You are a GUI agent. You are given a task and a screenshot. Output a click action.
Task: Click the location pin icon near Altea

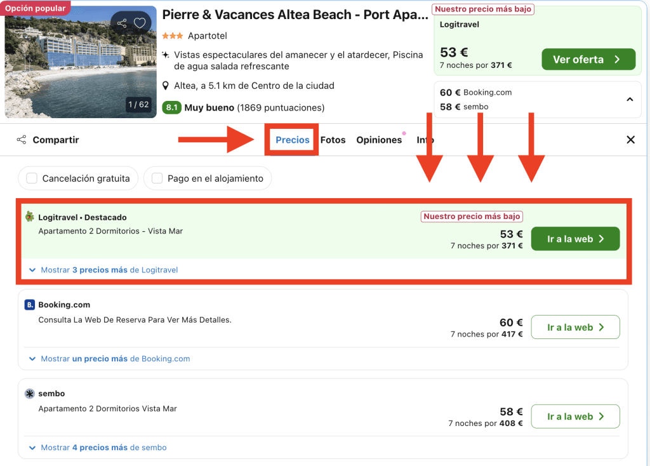(x=166, y=86)
